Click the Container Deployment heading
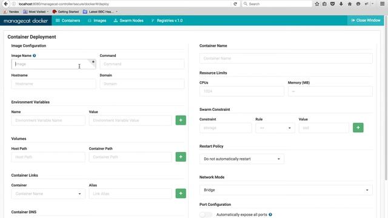This screenshot has width=388, height=218. coord(32,37)
